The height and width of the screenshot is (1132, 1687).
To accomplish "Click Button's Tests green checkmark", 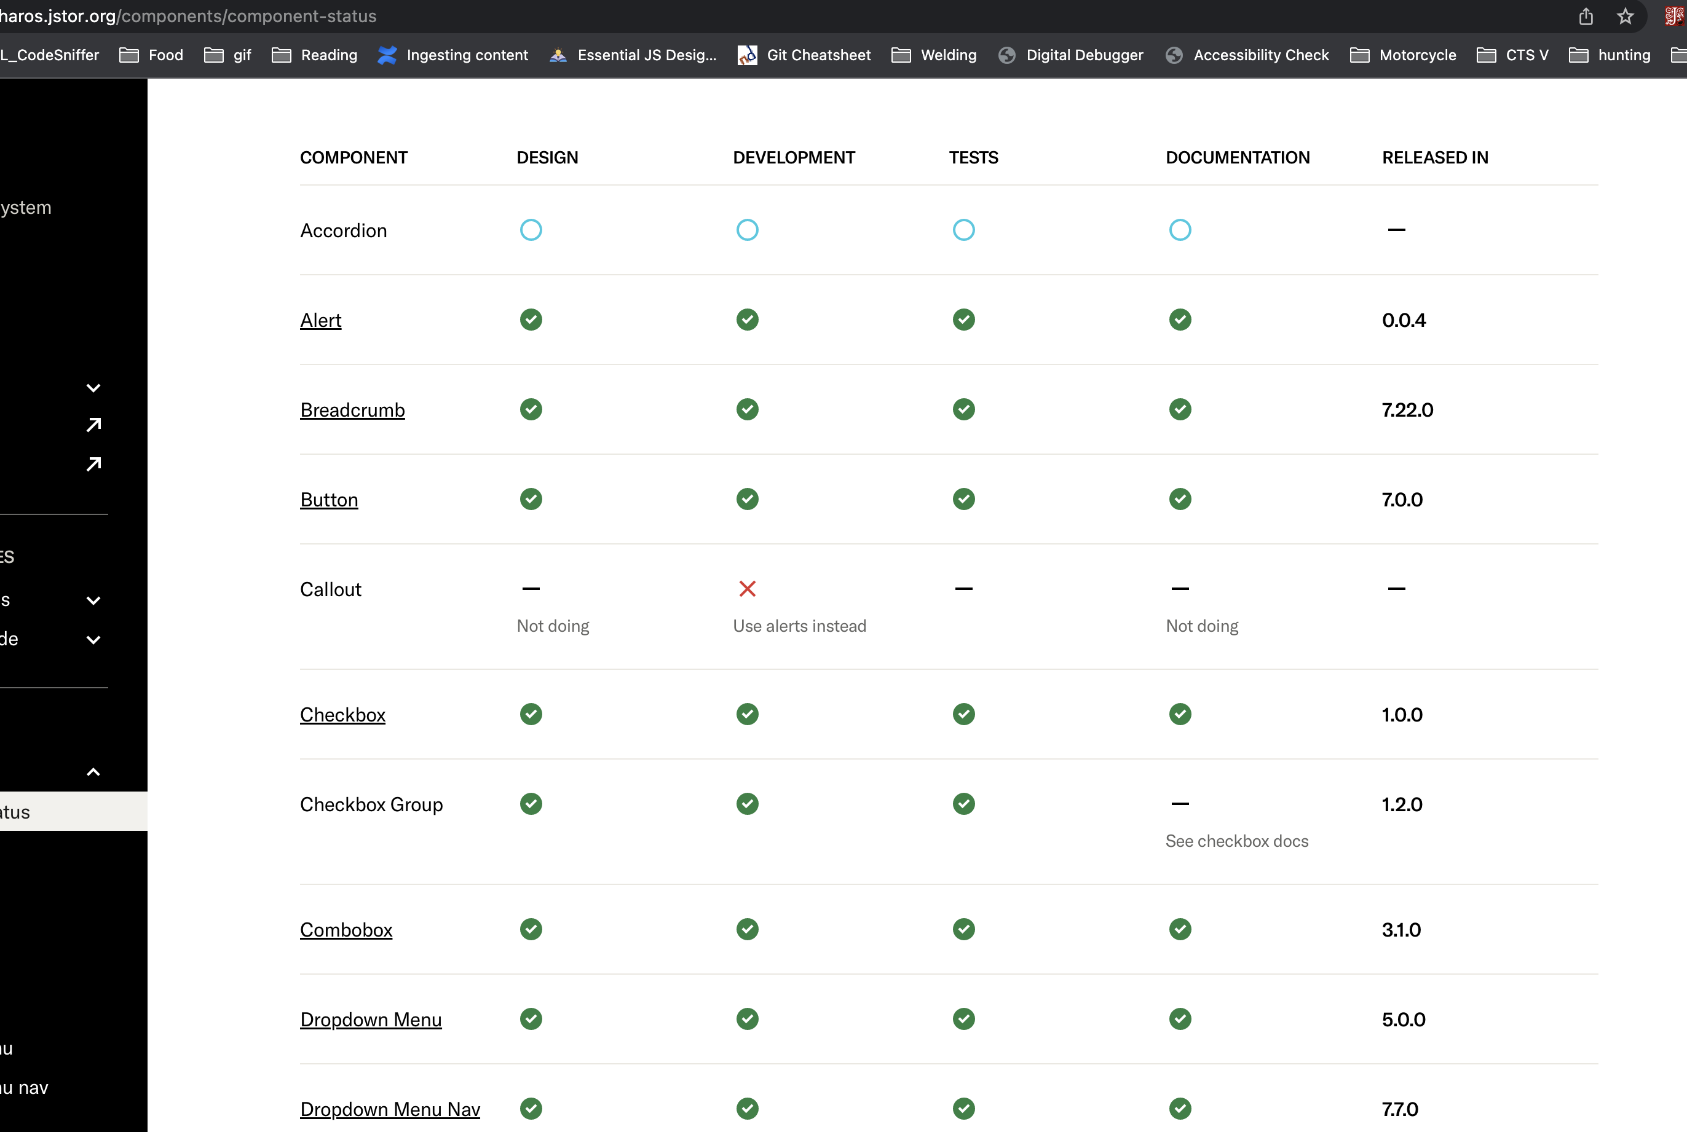I will pyautogui.click(x=964, y=499).
